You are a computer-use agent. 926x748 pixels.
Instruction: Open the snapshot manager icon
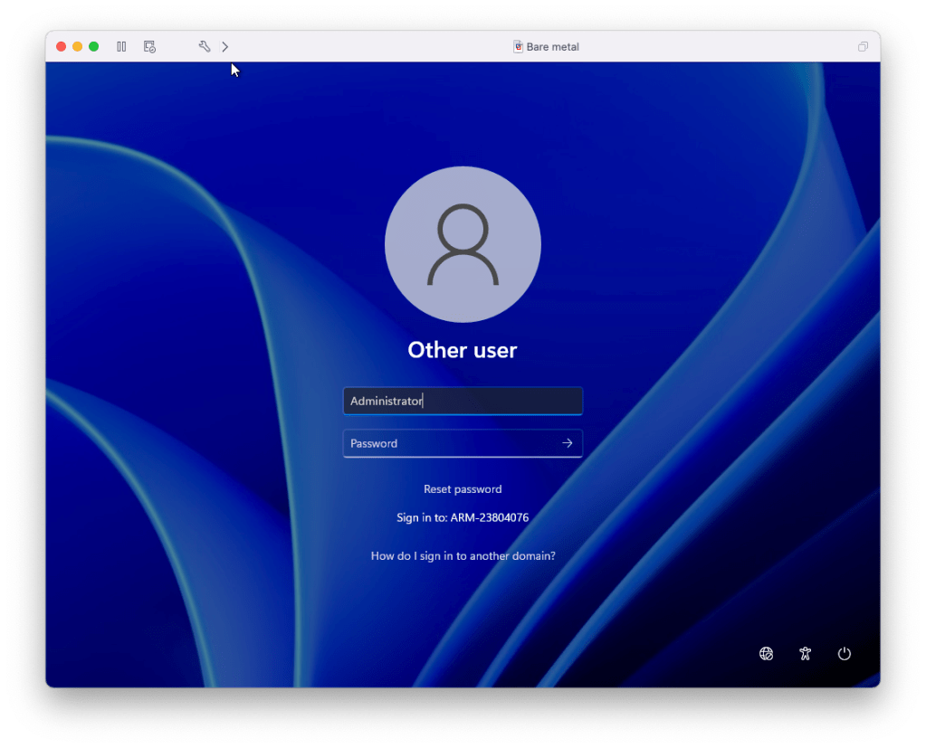point(149,47)
